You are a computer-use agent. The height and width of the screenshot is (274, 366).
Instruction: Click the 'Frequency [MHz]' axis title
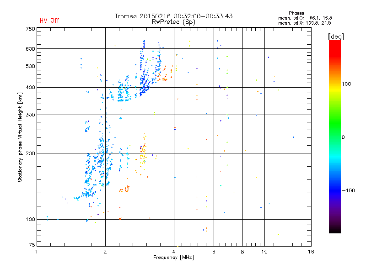click(173, 258)
